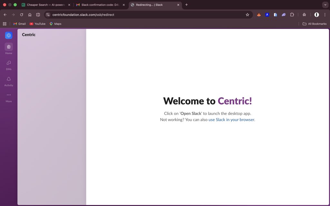
Task: Go back to the previous page
Action: click(x=5, y=15)
